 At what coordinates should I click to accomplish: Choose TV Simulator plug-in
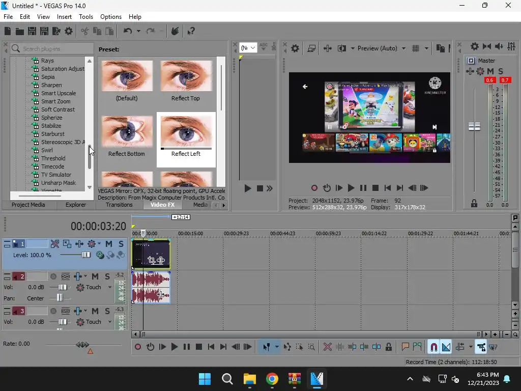pyautogui.click(x=56, y=175)
